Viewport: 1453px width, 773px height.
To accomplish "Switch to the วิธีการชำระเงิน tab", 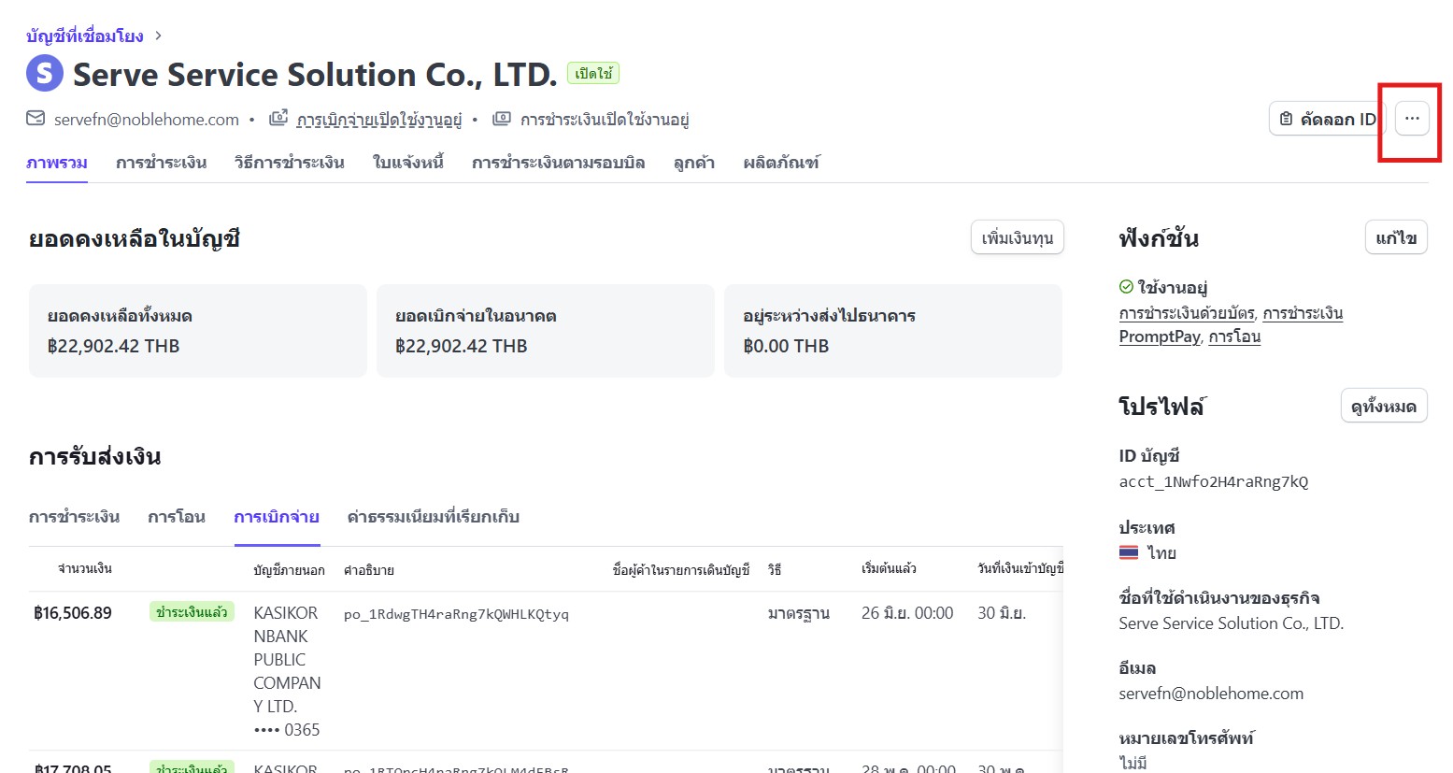I will [289, 163].
